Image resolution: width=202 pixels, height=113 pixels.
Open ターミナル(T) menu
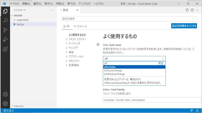point(85,3)
